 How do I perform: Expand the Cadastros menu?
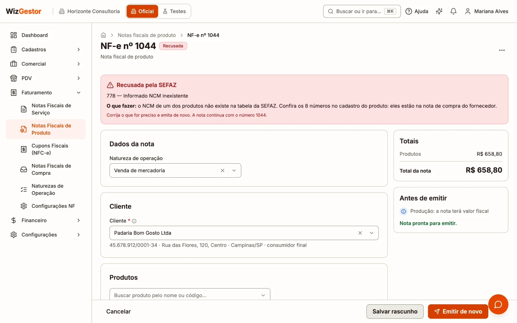click(46, 49)
